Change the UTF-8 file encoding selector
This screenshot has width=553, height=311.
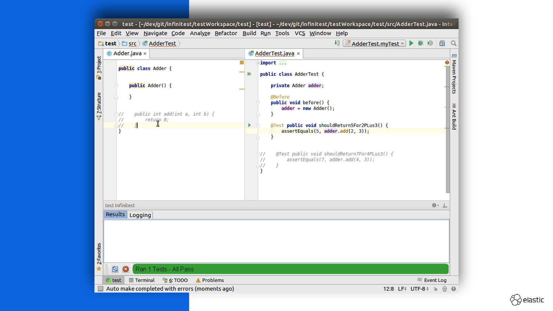(x=419, y=289)
